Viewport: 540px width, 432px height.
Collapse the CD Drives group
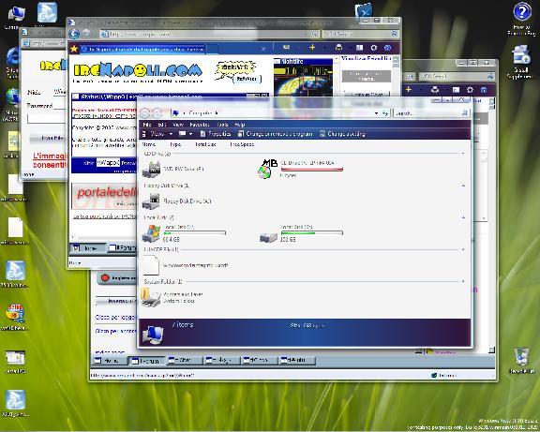click(463, 153)
